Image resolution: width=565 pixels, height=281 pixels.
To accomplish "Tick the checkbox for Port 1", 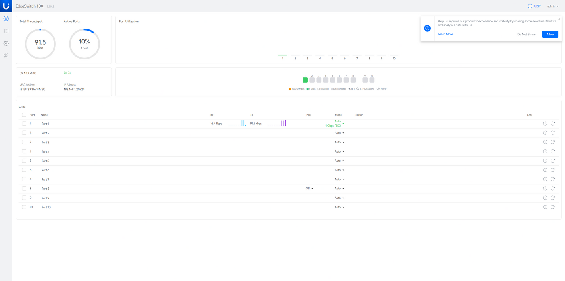I will (24, 124).
